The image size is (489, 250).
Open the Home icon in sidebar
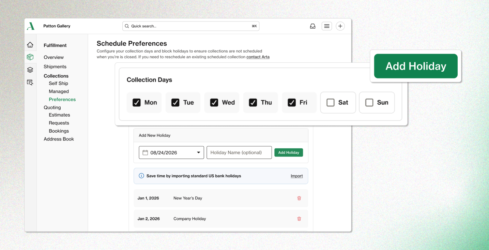point(30,45)
